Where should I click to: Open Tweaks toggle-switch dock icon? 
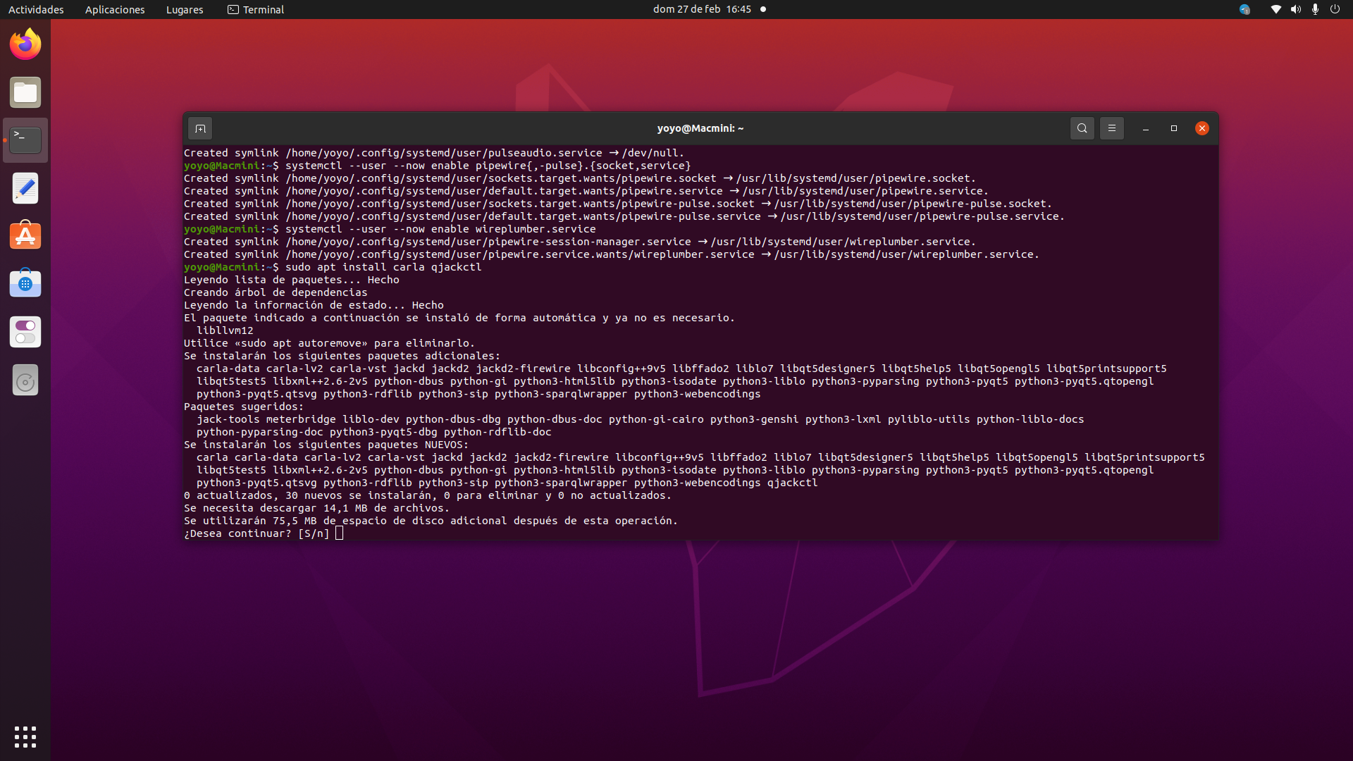click(x=25, y=332)
